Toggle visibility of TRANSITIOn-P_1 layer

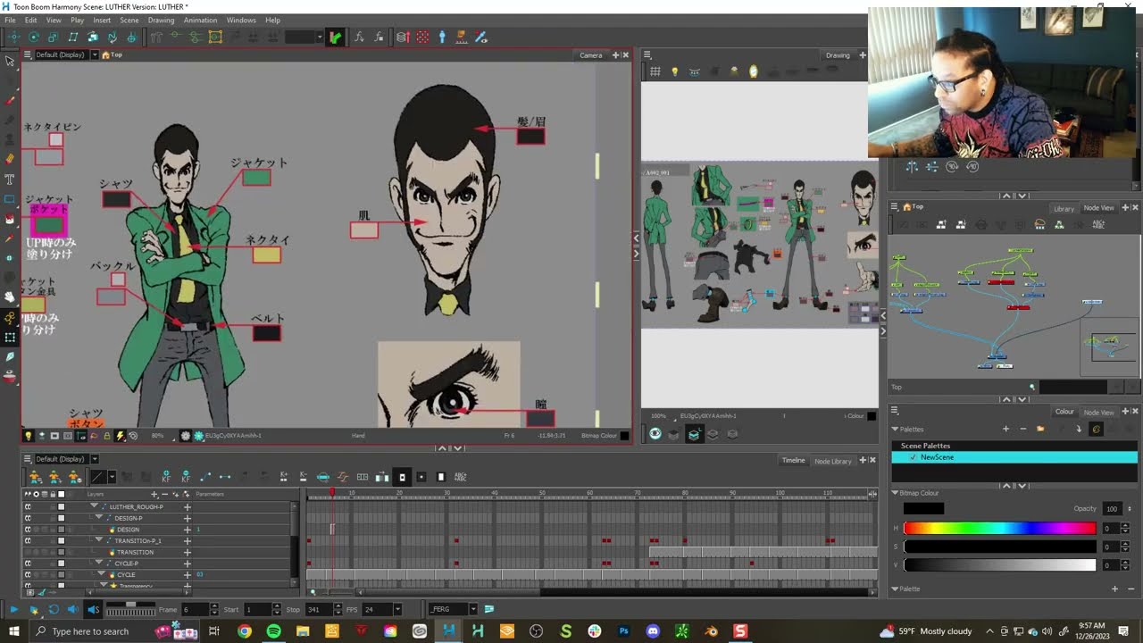point(28,540)
